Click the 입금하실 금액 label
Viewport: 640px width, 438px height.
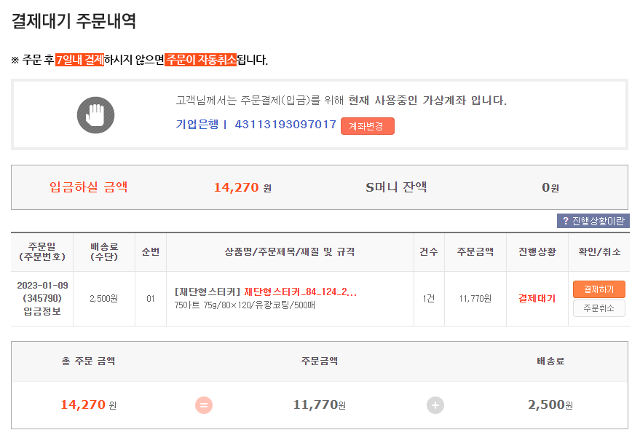[x=88, y=187]
